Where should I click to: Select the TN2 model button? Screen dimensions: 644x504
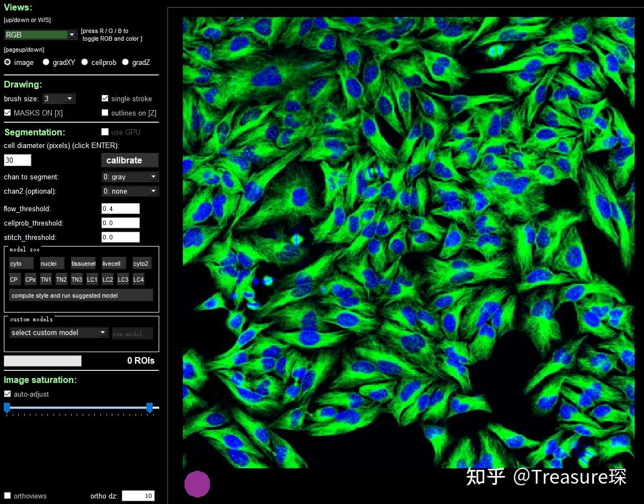pos(61,280)
